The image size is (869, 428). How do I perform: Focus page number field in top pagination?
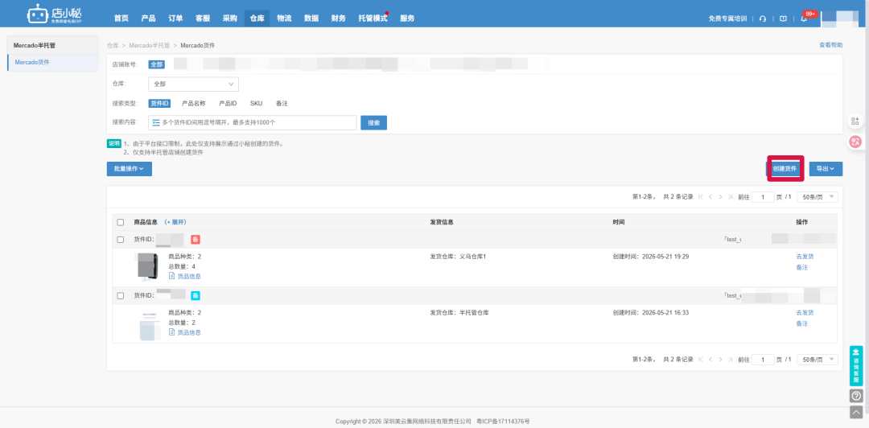763,197
